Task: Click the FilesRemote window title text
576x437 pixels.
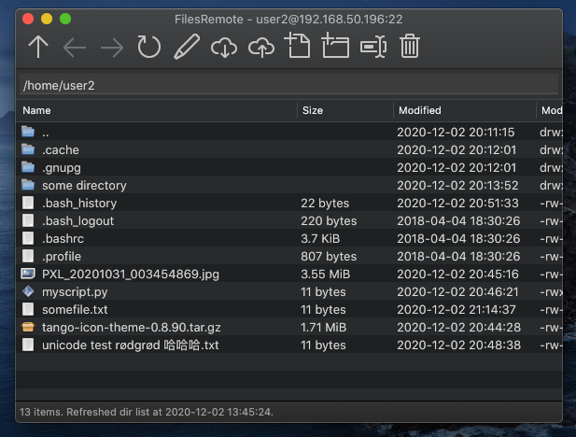Action: (x=288, y=19)
